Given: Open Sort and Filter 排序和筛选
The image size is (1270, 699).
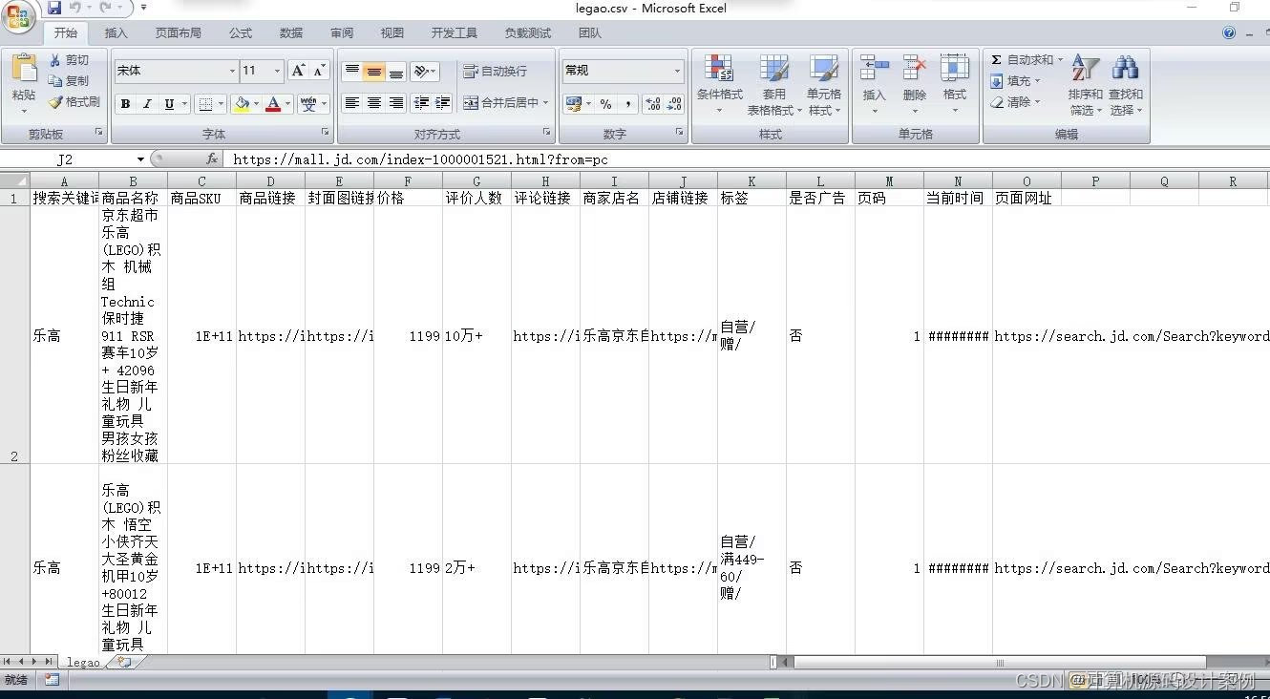Looking at the screenshot, I should pyautogui.click(x=1085, y=84).
